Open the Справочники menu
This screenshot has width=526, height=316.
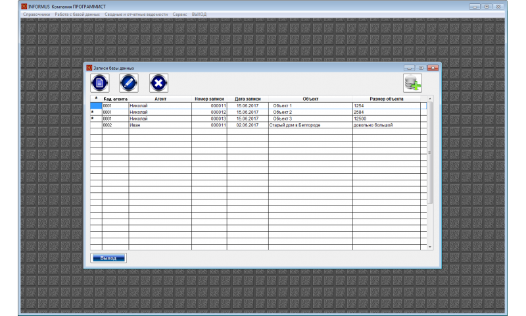pyautogui.click(x=36, y=14)
